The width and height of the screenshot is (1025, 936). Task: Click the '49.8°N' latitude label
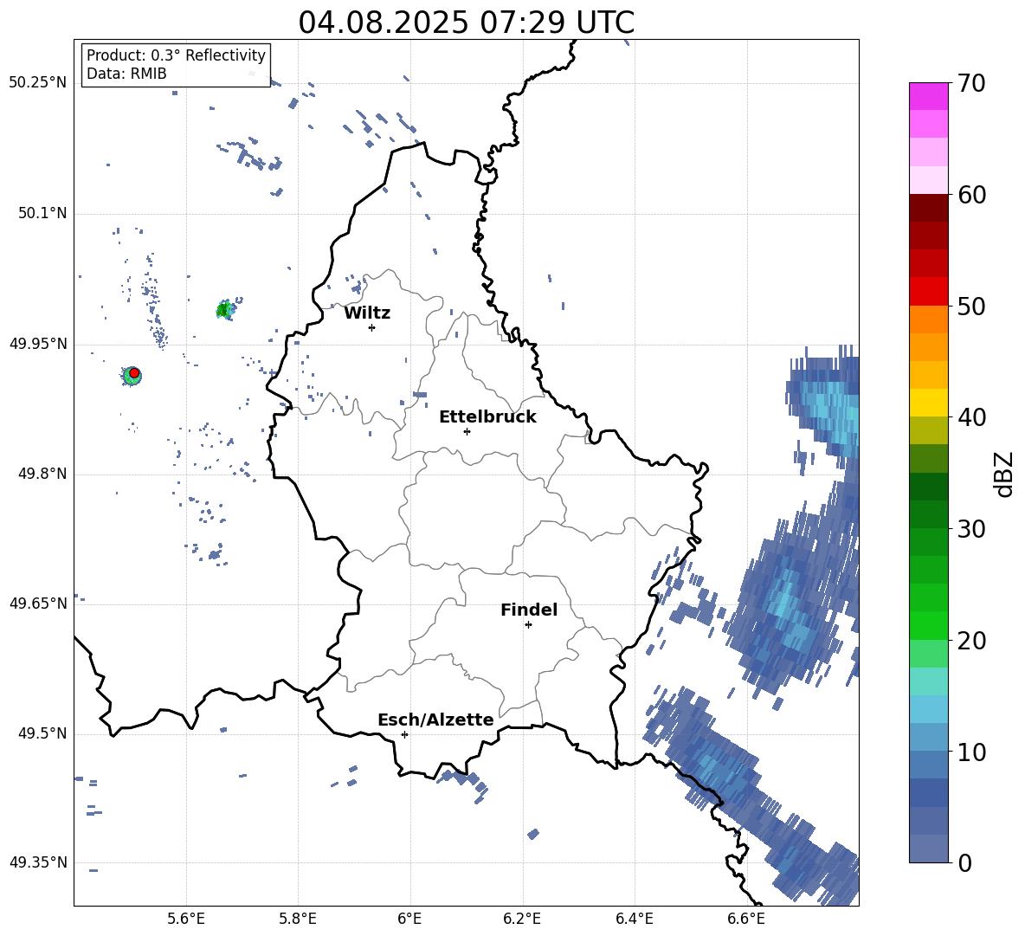pos(42,474)
